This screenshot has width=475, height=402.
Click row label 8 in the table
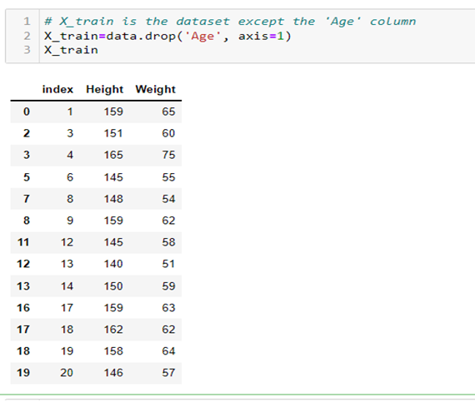(x=27, y=221)
